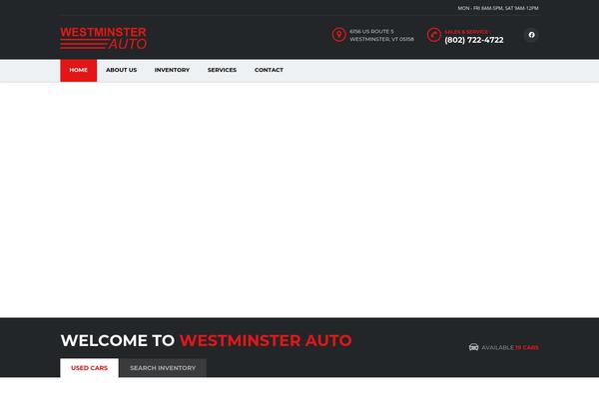This screenshot has width=599, height=399.
Task: Go to the Home menu item
Action: click(78, 70)
